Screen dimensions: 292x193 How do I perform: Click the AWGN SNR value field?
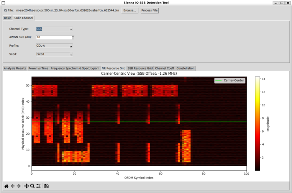54,38
